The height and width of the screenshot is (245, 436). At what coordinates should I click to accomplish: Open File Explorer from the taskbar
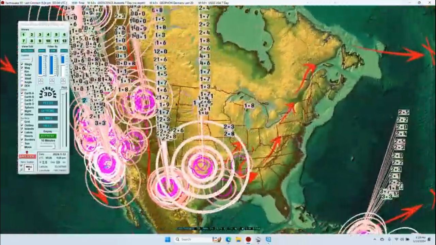pyautogui.click(x=238, y=240)
